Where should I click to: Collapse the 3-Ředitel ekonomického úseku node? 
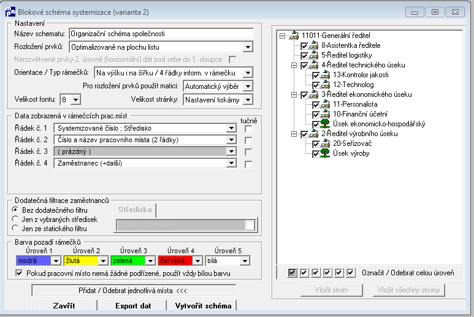click(294, 95)
